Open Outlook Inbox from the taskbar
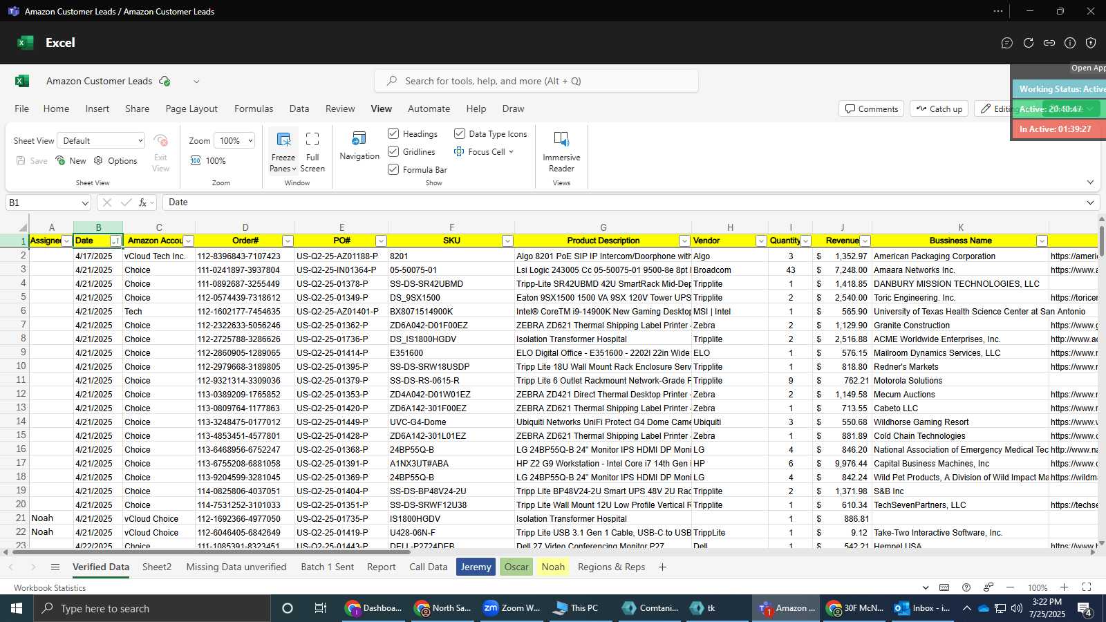Screen dimensions: 1106x622 tap(923, 608)
